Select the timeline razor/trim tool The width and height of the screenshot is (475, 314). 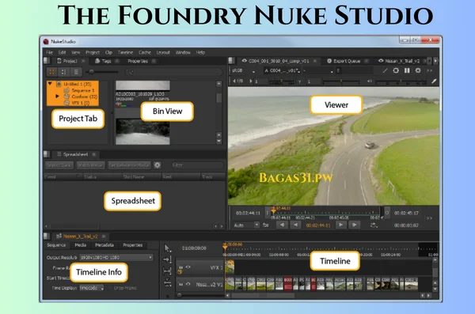pyautogui.click(x=167, y=282)
